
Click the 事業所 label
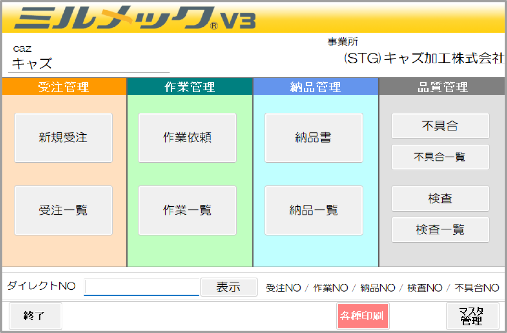[x=343, y=42]
